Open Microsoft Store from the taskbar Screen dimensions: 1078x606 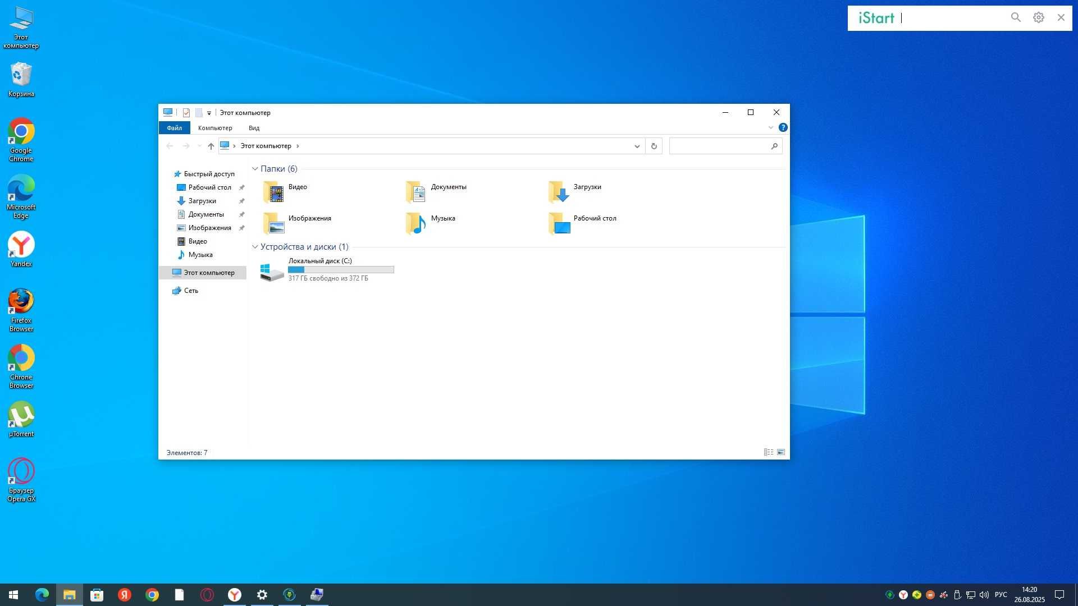[97, 595]
